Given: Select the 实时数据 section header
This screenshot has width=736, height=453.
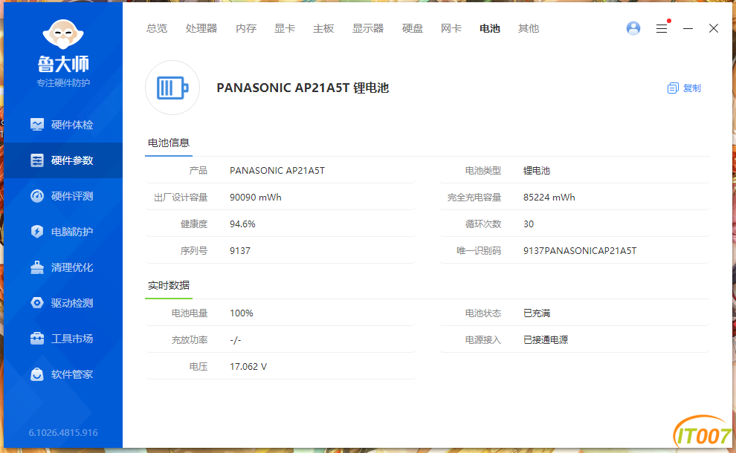Looking at the screenshot, I should pyautogui.click(x=169, y=285).
